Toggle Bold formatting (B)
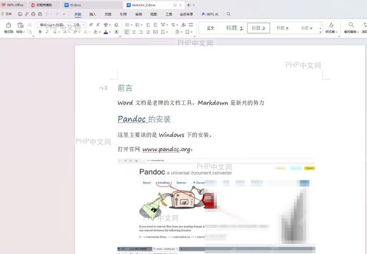 tap(40, 32)
